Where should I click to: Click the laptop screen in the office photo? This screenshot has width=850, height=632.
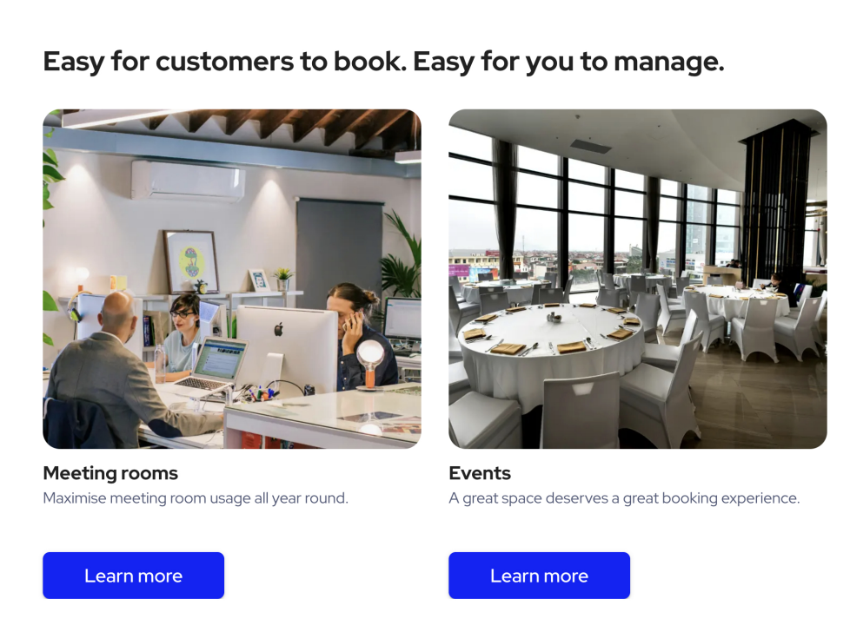(x=220, y=359)
